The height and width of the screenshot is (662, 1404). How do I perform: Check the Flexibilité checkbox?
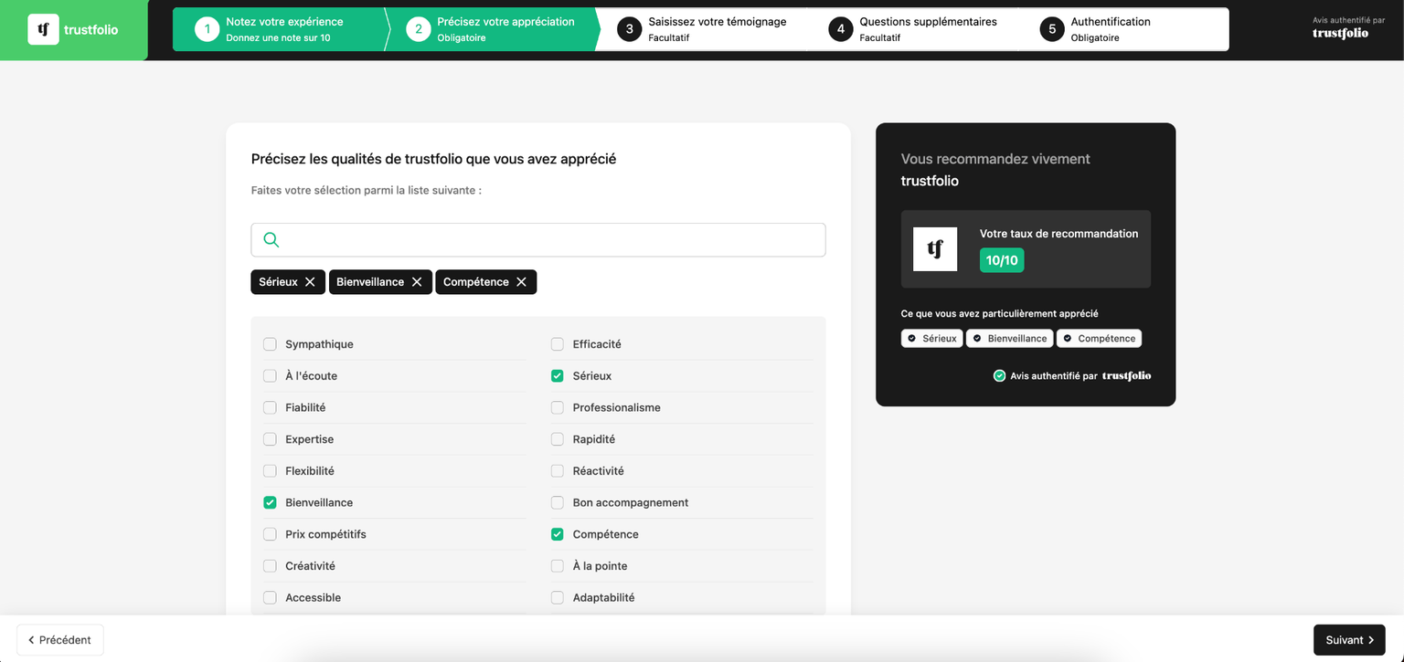270,471
